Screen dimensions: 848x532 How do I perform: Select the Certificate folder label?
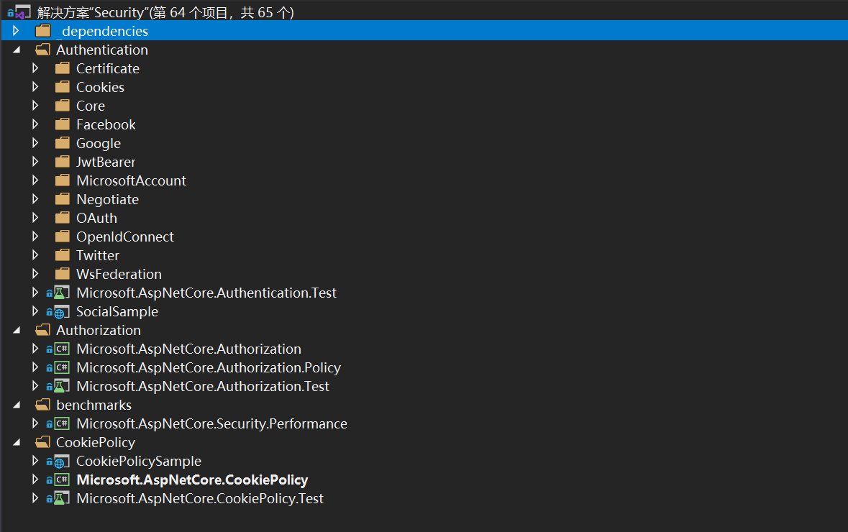pos(108,69)
